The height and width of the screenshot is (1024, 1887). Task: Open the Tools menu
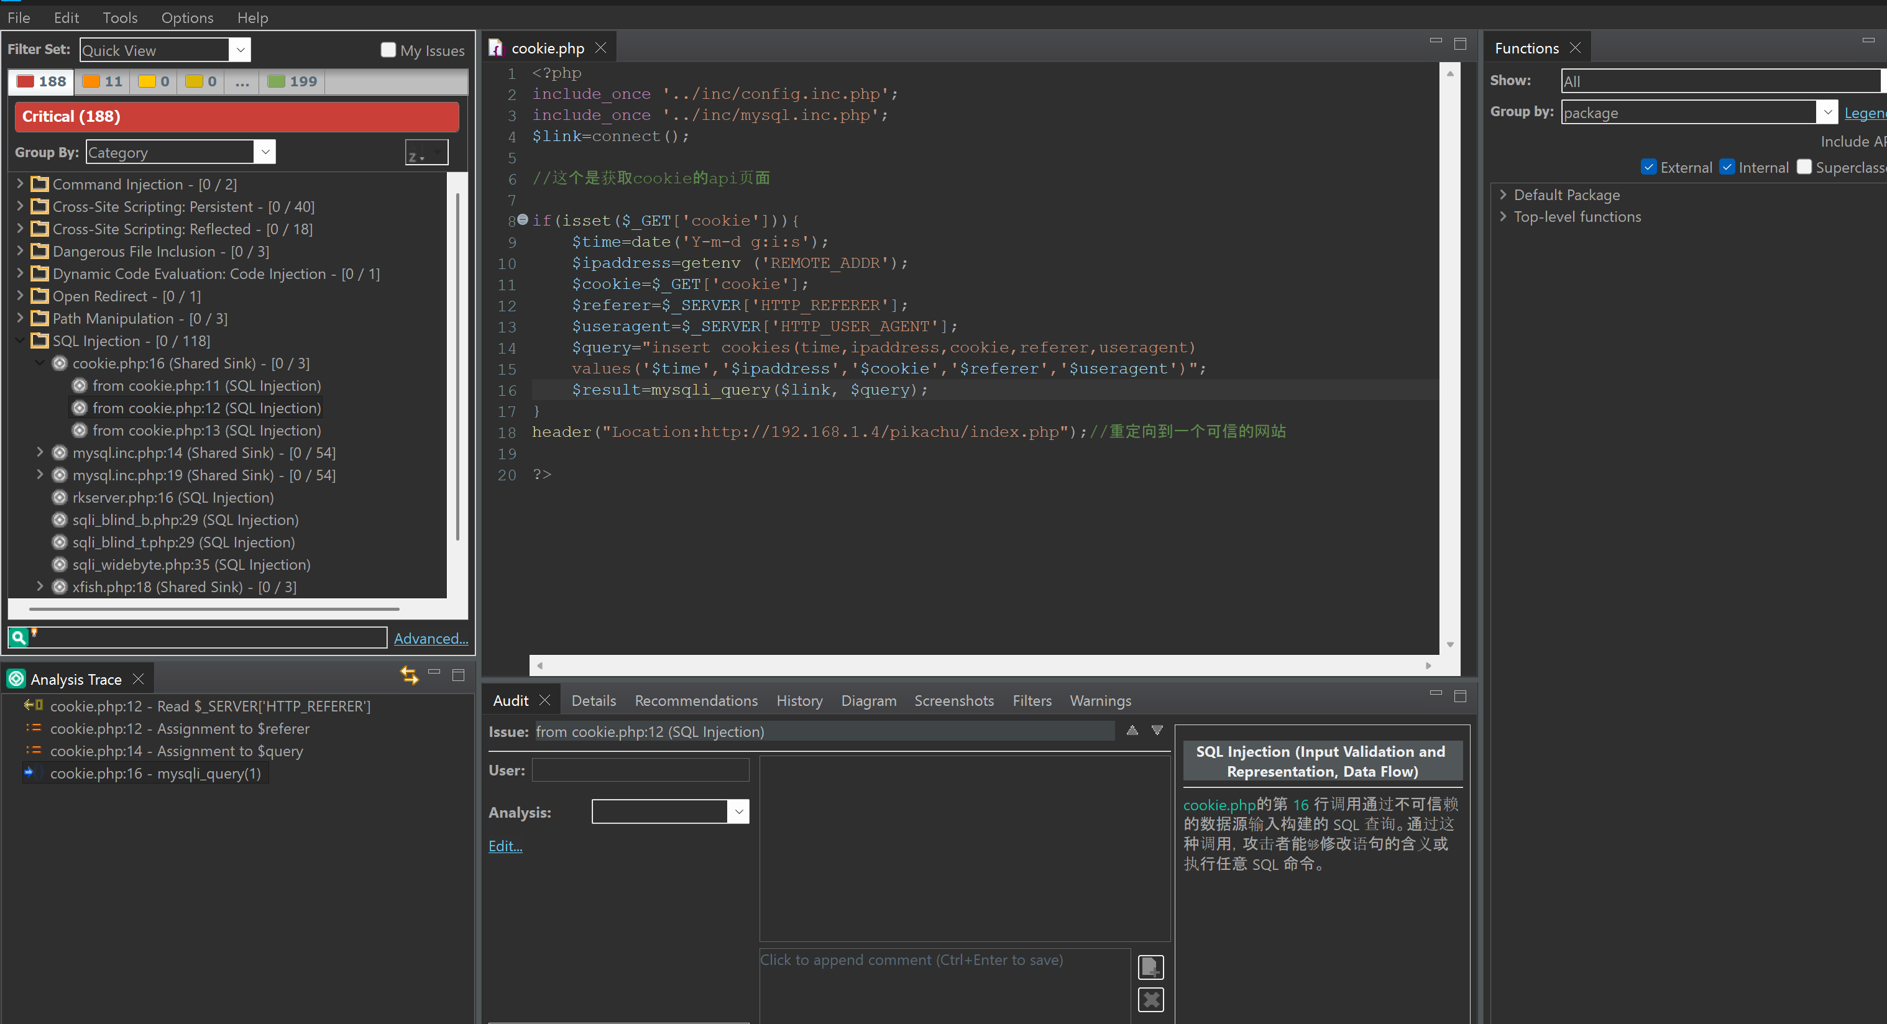pyautogui.click(x=119, y=17)
